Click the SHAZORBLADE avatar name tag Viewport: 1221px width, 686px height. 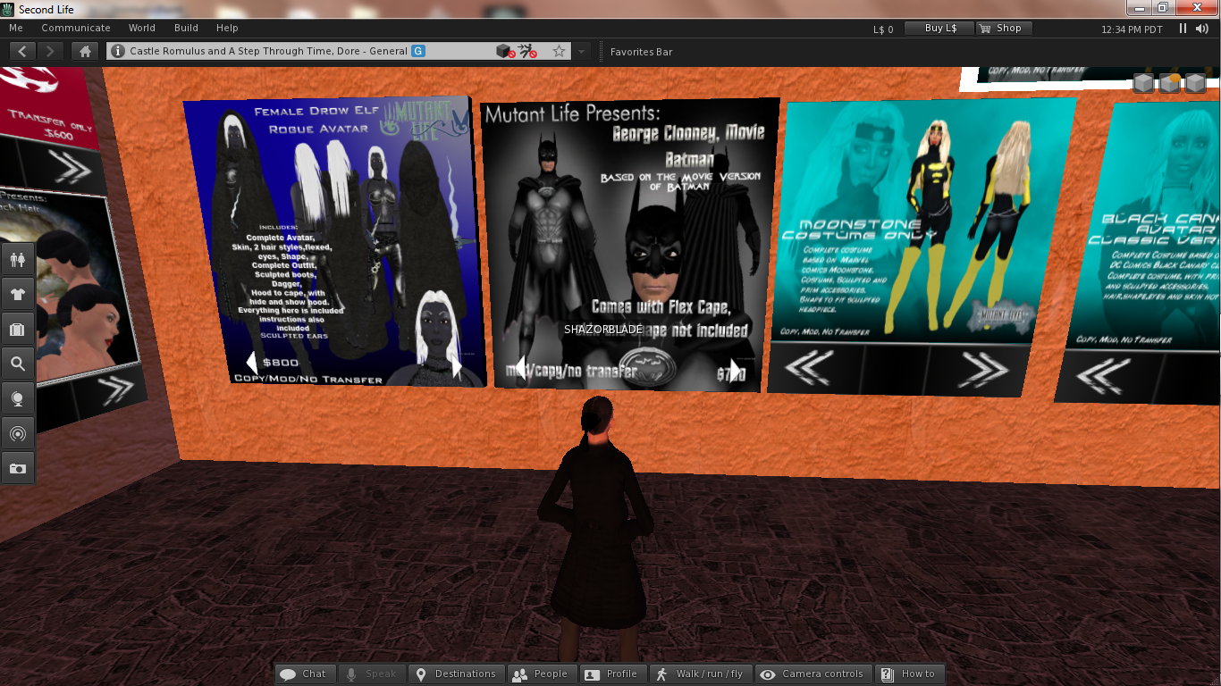(603, 330)
